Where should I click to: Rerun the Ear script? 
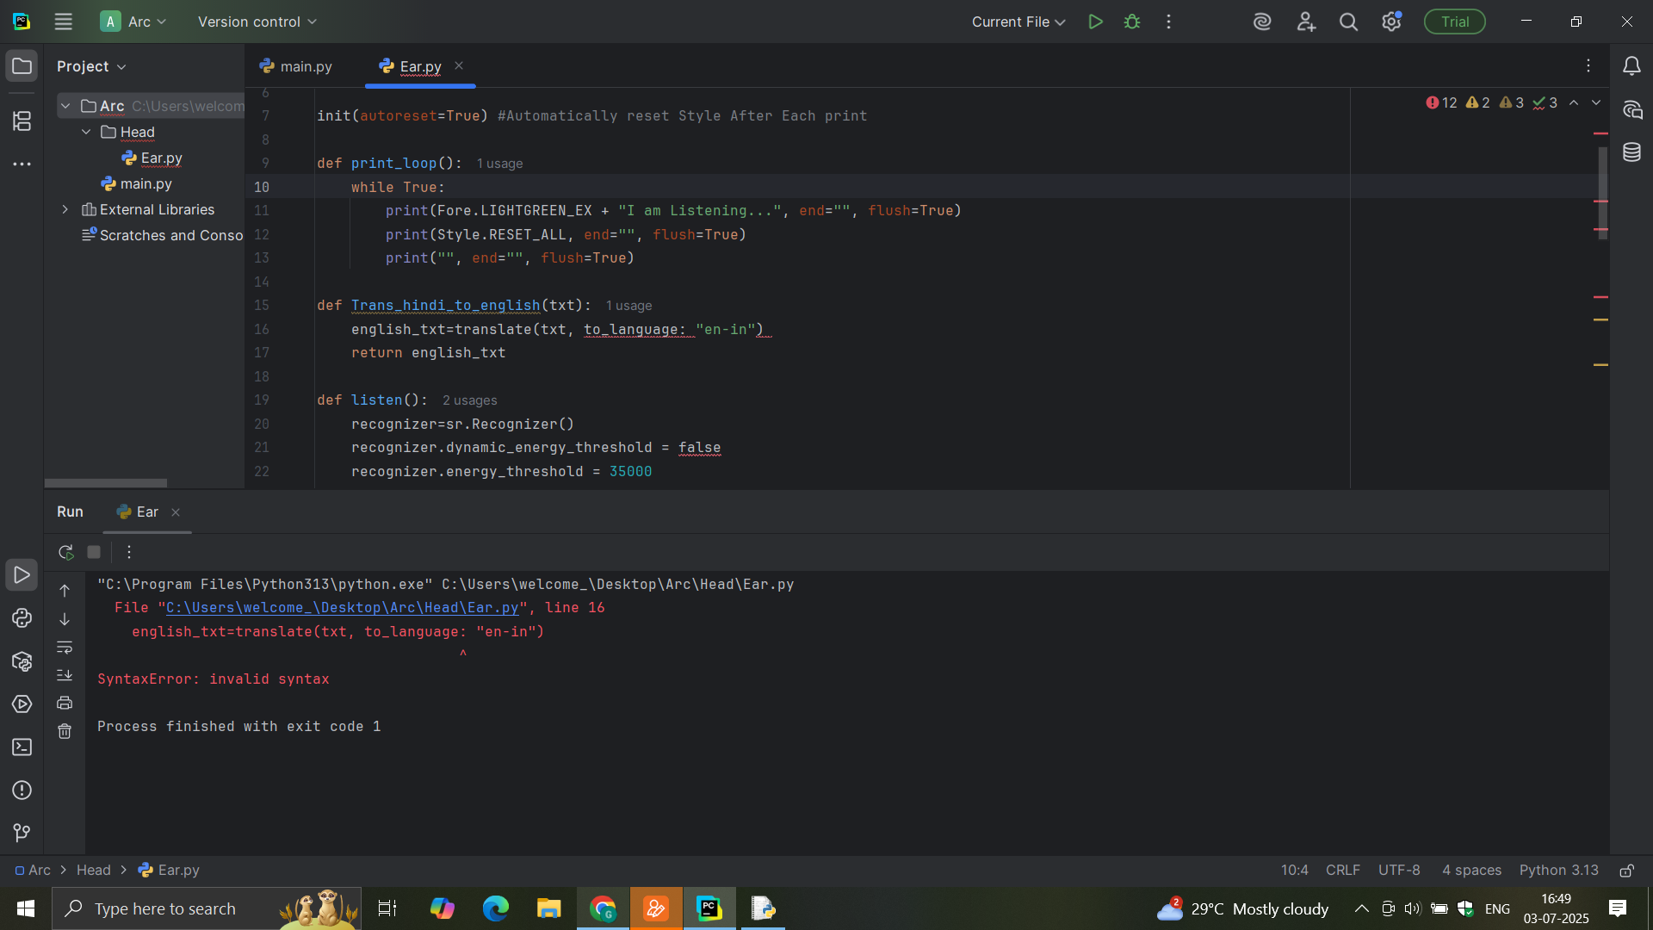(x=65, y=552)
